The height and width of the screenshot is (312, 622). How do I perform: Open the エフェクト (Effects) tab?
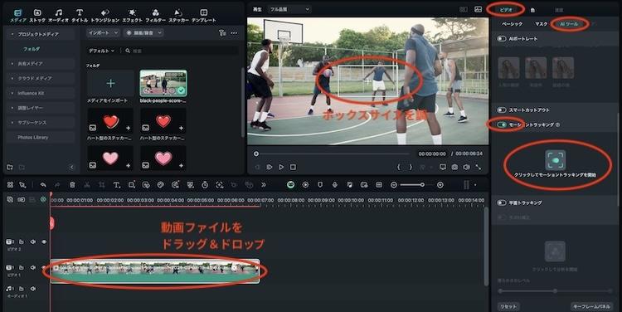coord(132,16)
